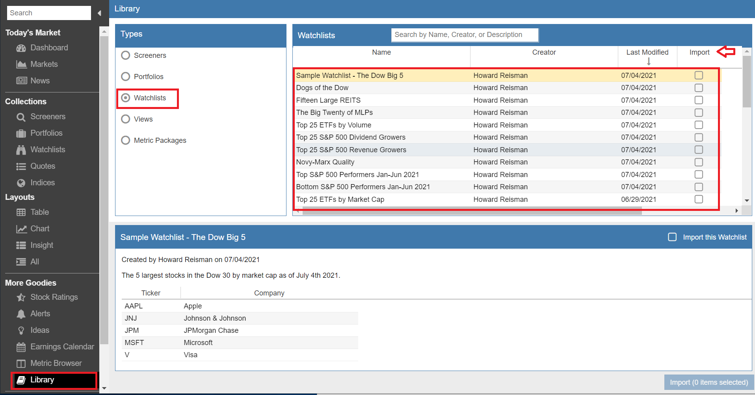Sort watchlists by Creator column header
755x395 pixels.
point(544,52)
